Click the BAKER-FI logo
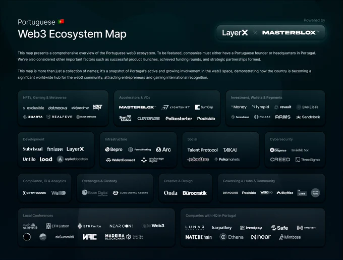This screenshot has height=260, width=343. (x=307, y=107)
